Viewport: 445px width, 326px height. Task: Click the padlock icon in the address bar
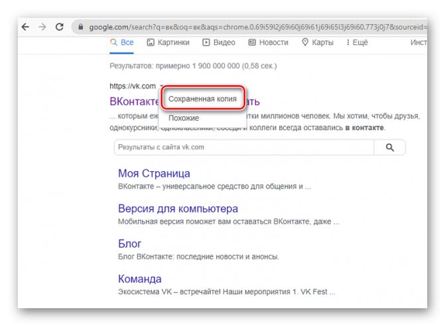coord(81,27)
